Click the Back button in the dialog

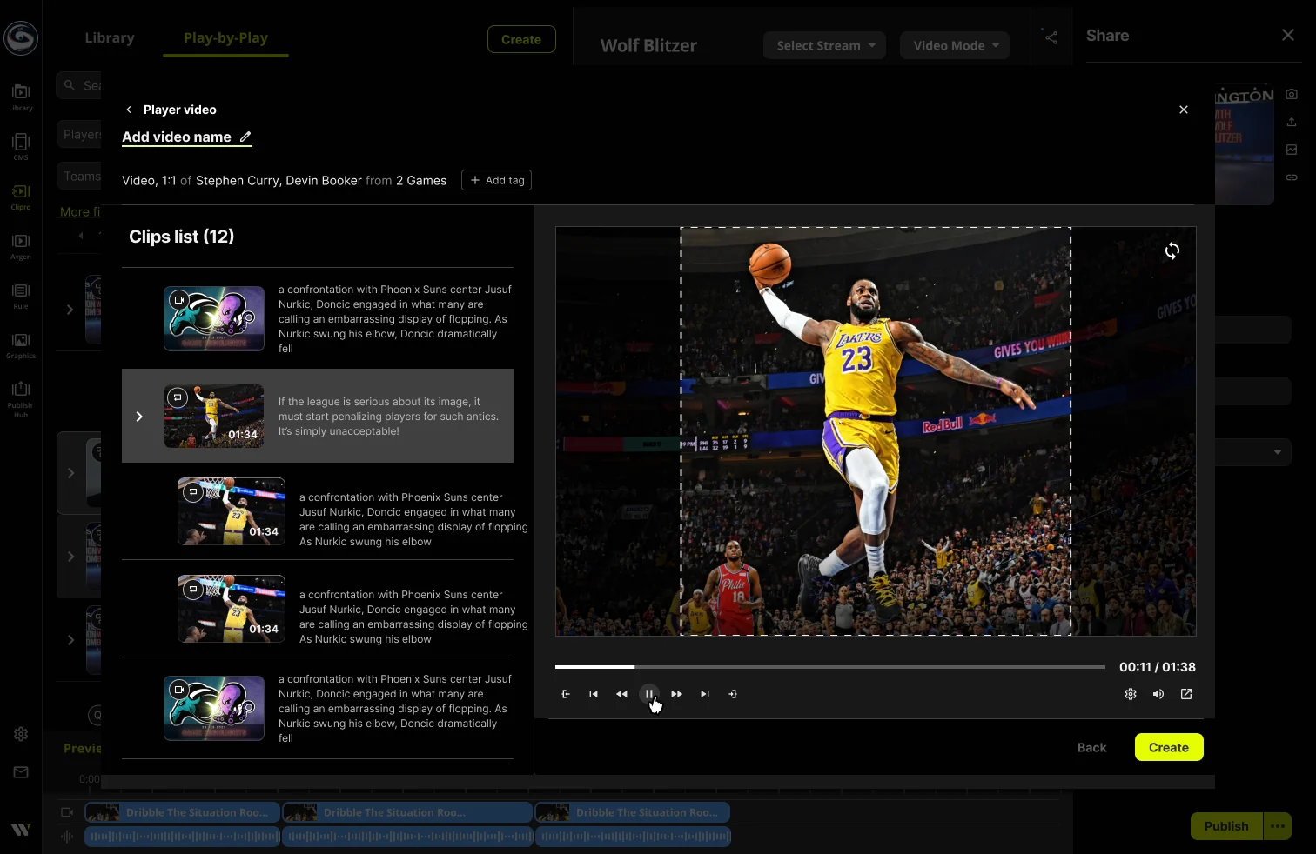tap(1091, 747)
